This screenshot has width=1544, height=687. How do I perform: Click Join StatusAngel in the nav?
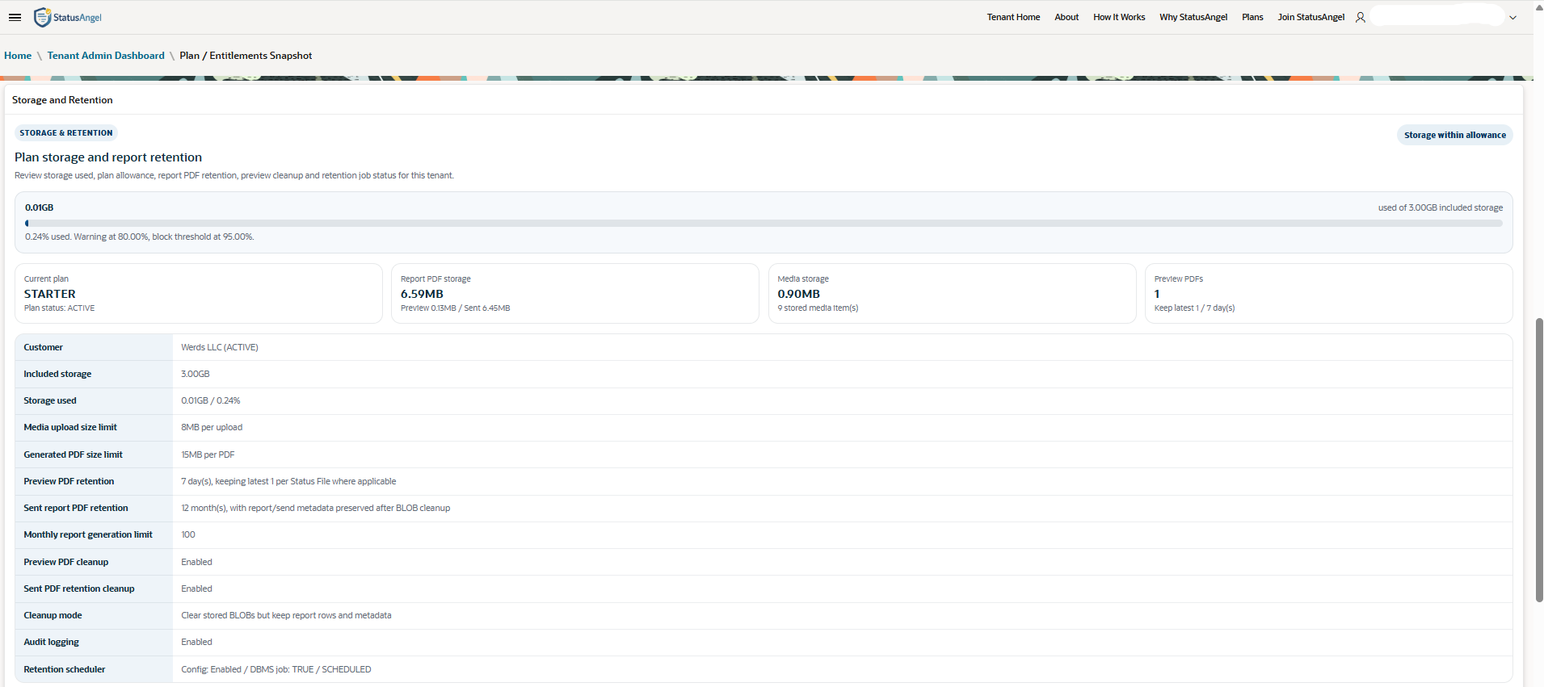(x=1311, y=17)
